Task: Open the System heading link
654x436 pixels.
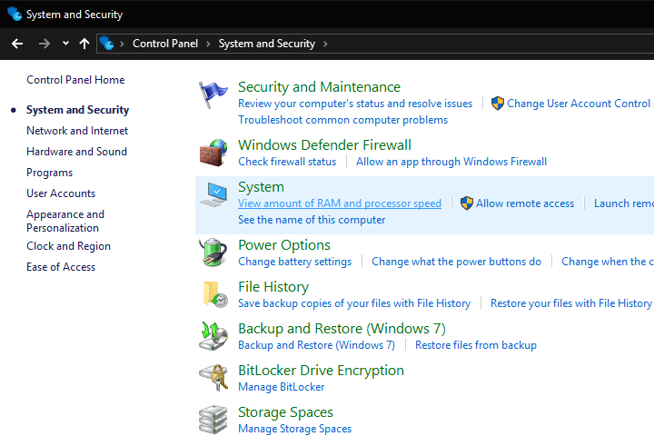Action: (x=261, y=187)
